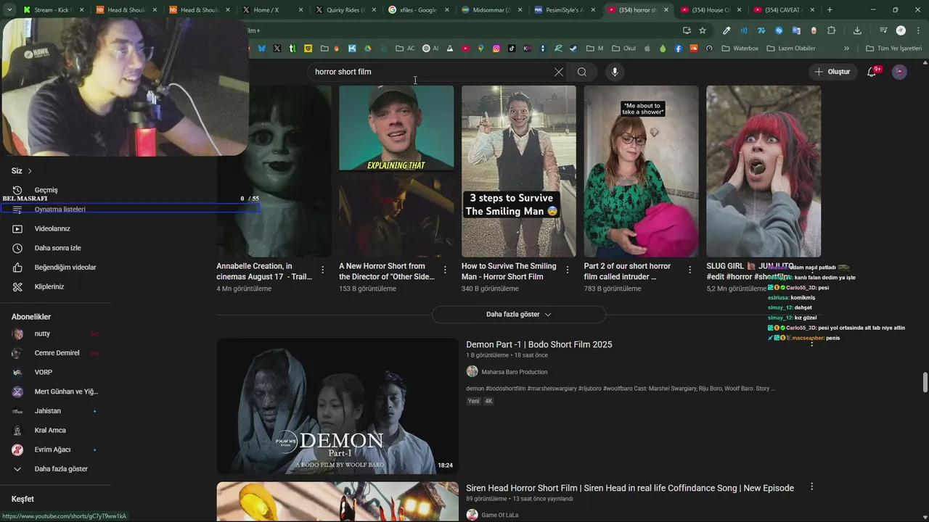Image resolution: width=929 pixels, height=522 pixels.
Task: Click the search magnifier button
Action: [581, 72]
